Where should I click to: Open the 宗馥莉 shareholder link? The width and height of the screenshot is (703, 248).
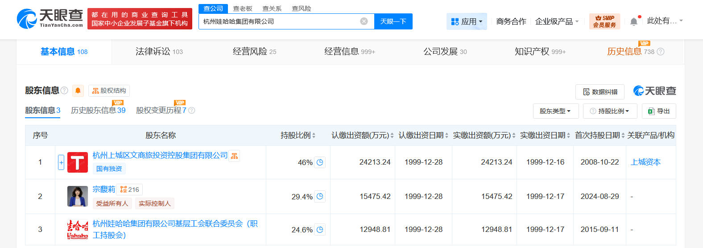(x=103, y=190)
